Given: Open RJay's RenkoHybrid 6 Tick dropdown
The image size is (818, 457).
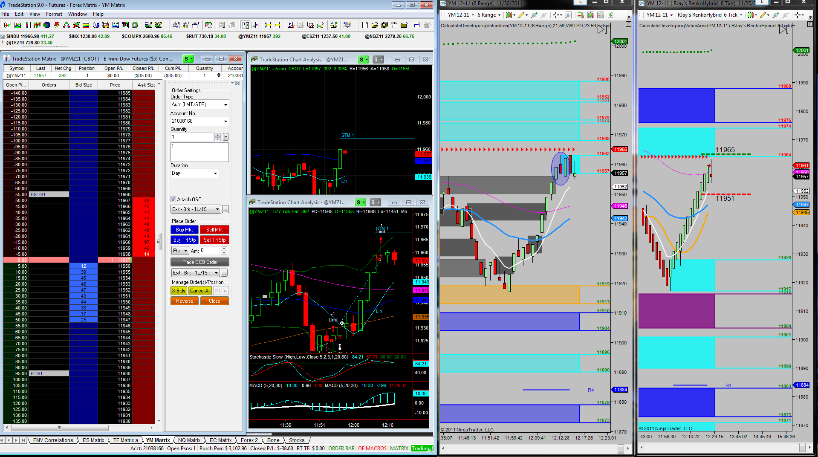Looking at the screenshot, I should click(710, 15).
